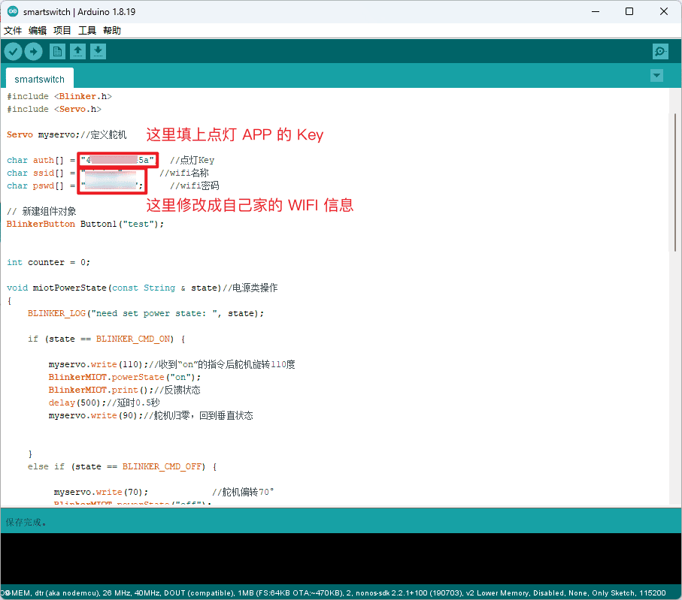Click 'BlinkerMIOT.powerState("on");' line

click(x=125, y=377)
